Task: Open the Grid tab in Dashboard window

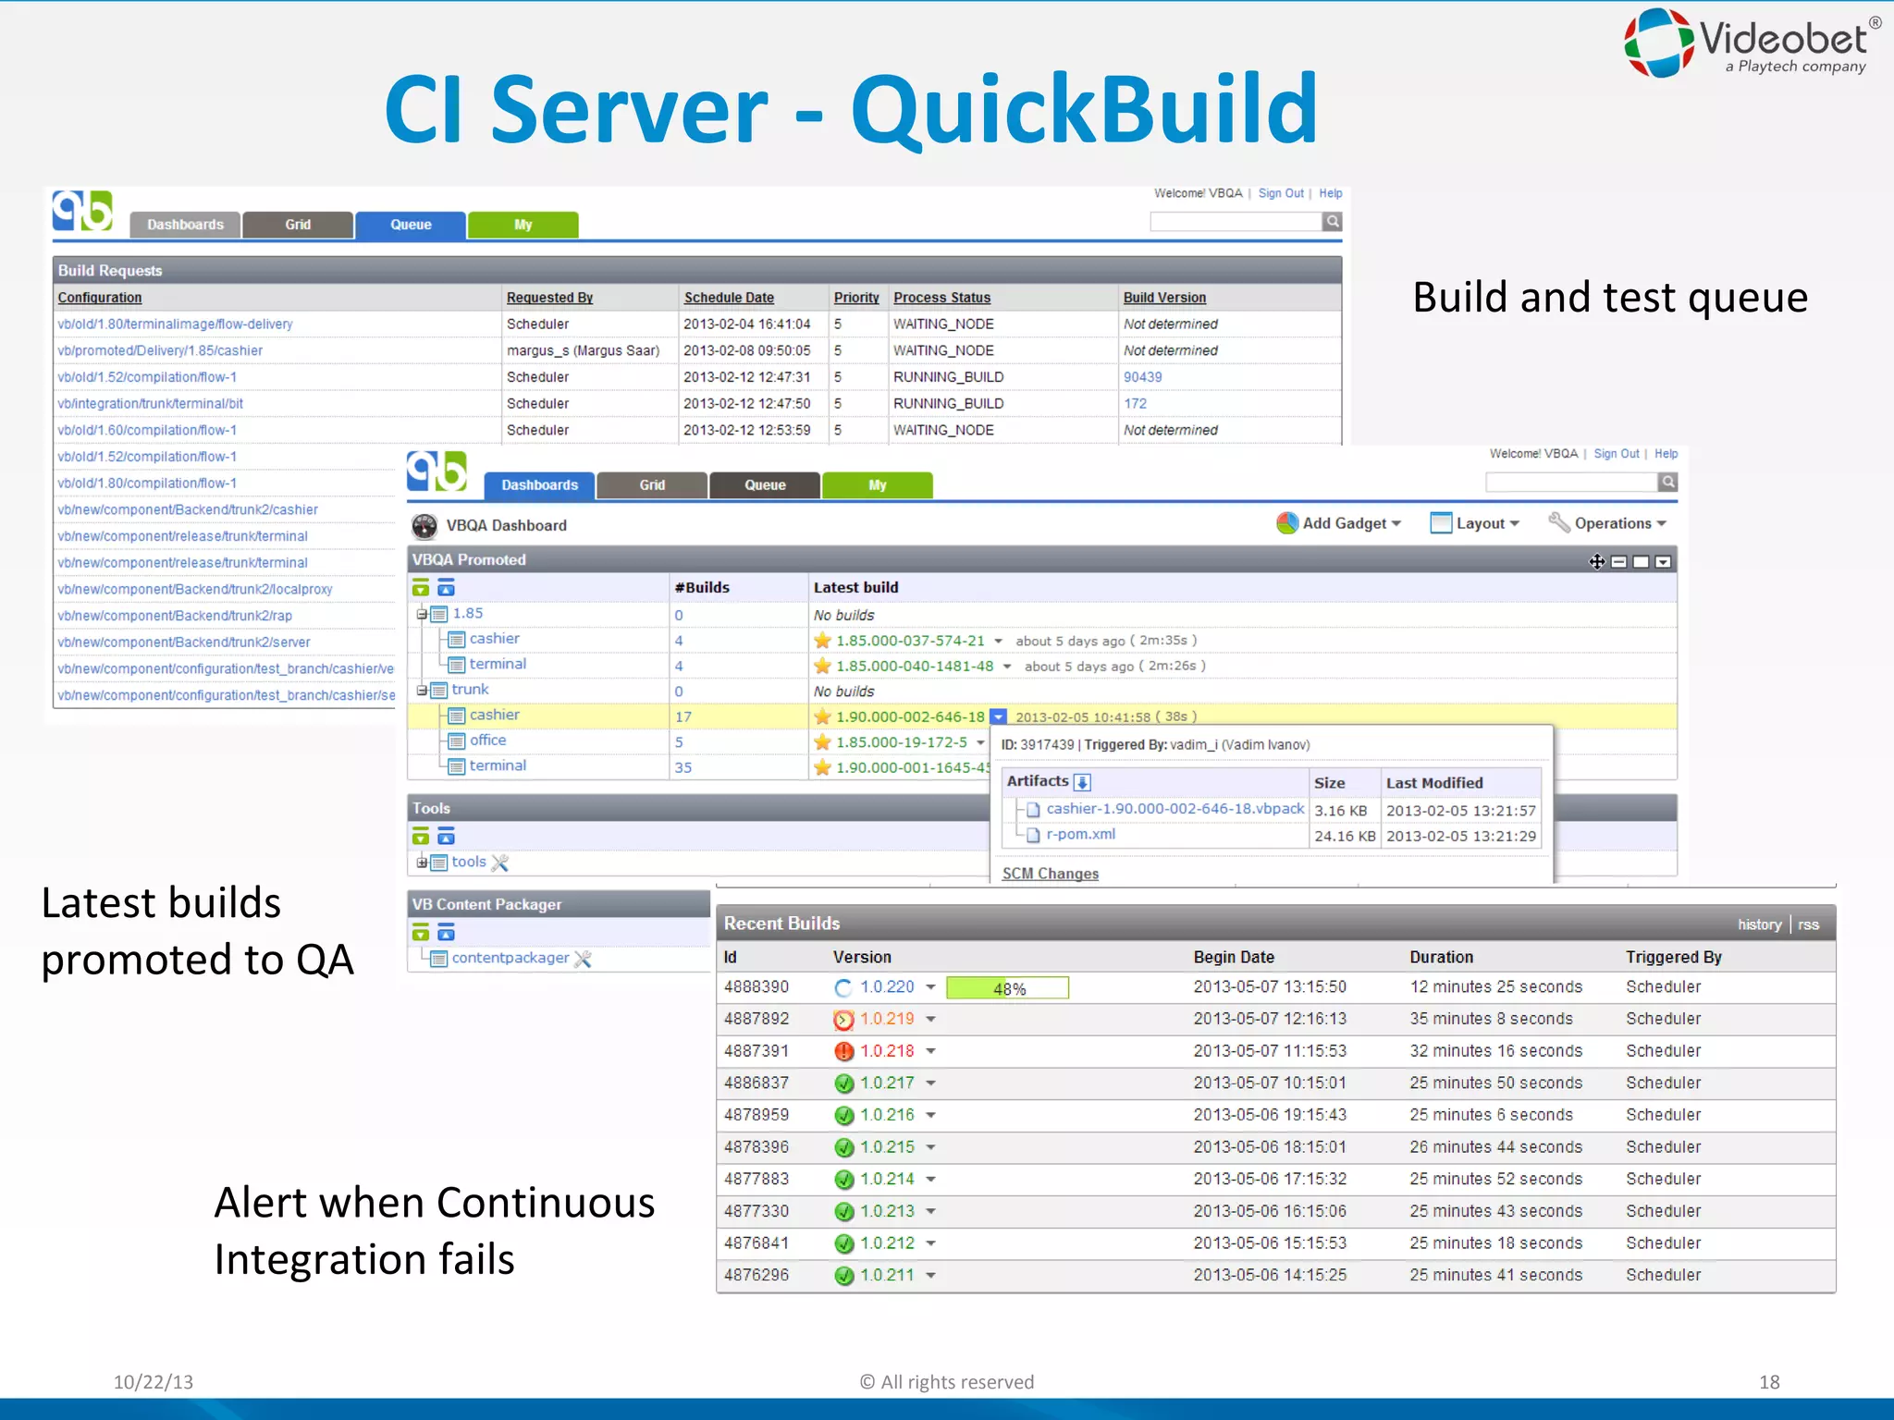Action: point(652,485)
